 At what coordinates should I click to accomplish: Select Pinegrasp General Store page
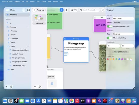18,50
